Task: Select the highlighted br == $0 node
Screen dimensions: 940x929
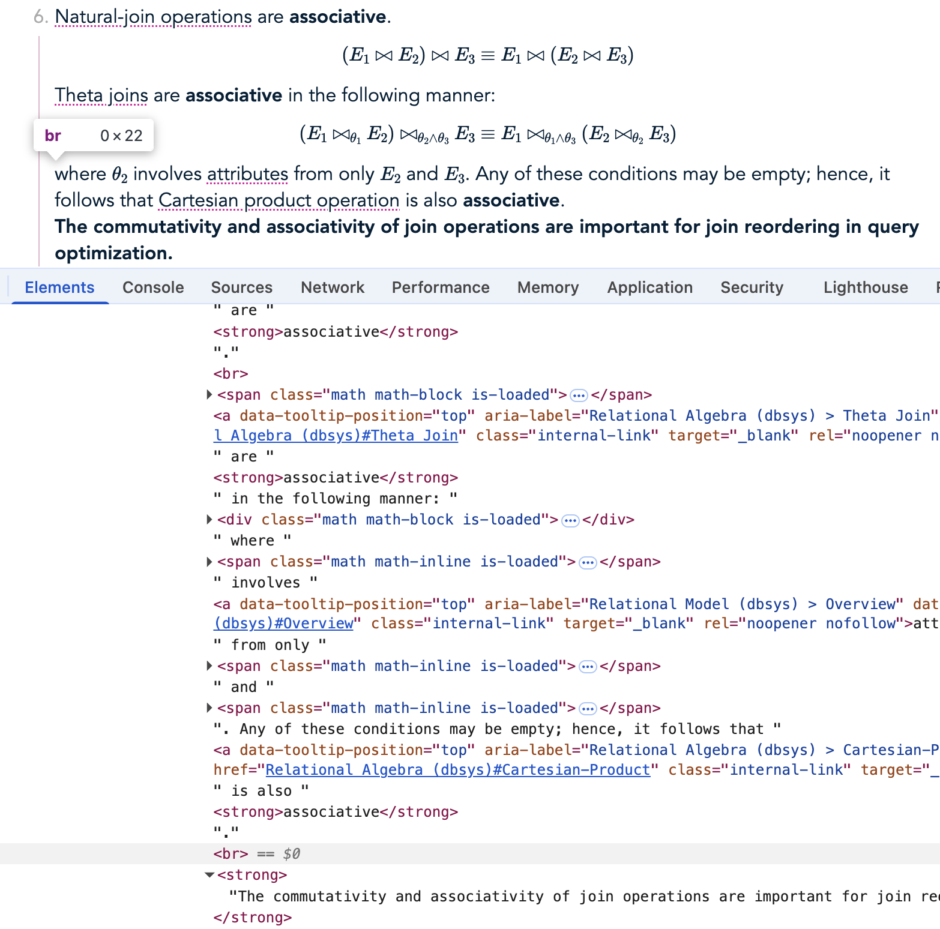Action: tap(230, 854)
